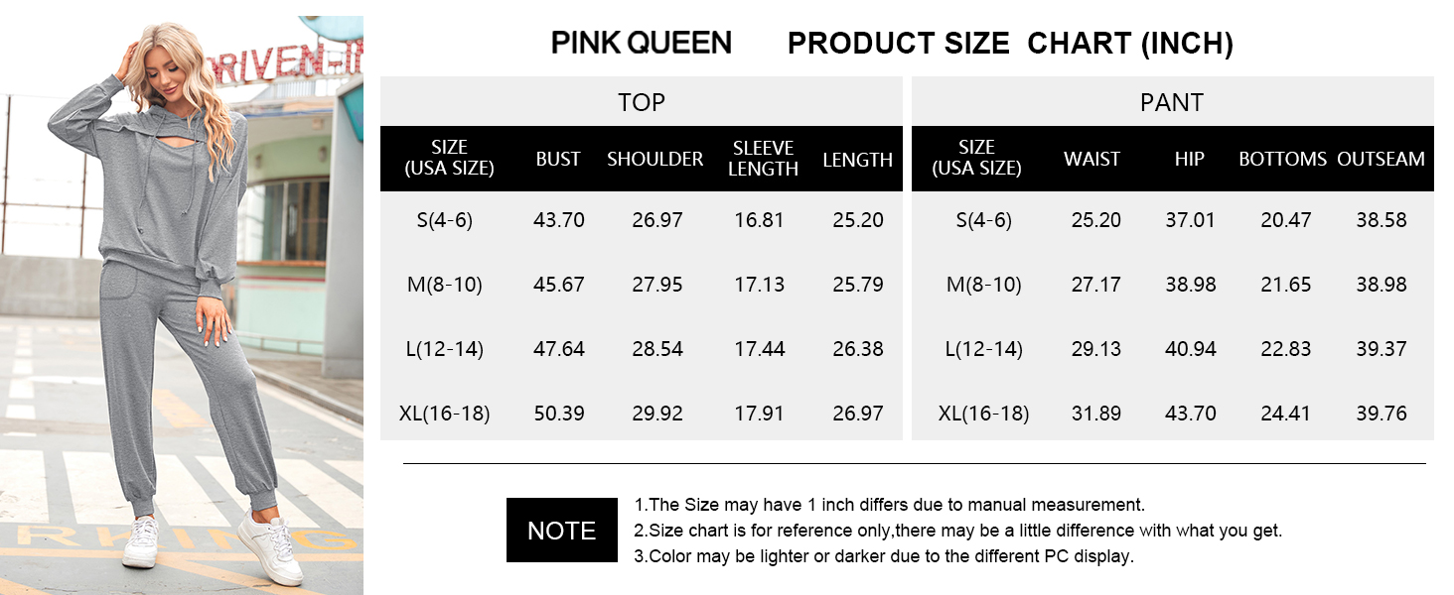
Task: Select the PANT table header
Action: [1172, 102]
